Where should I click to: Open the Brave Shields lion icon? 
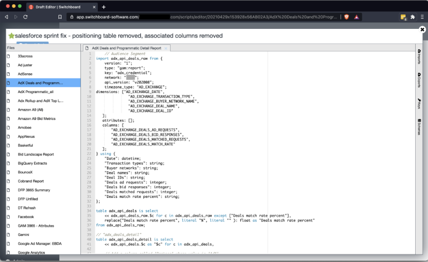347,17
